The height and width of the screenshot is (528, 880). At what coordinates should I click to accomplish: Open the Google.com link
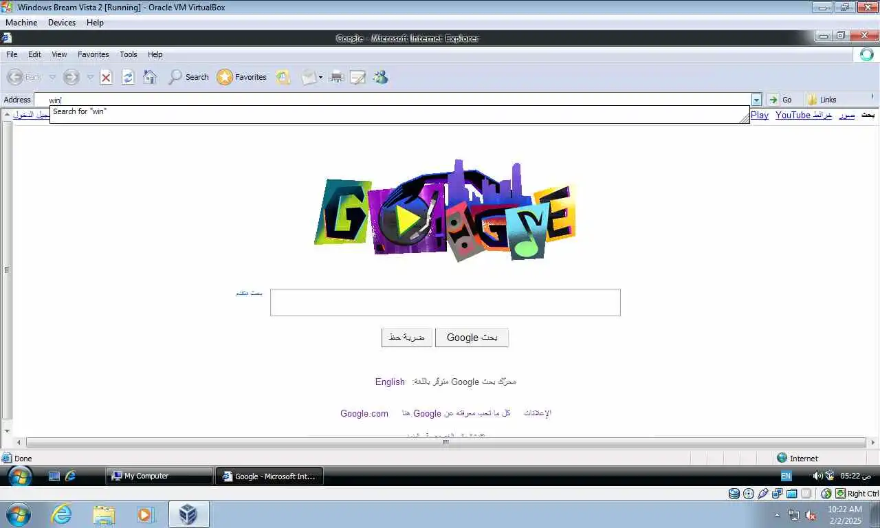[364, 413]
